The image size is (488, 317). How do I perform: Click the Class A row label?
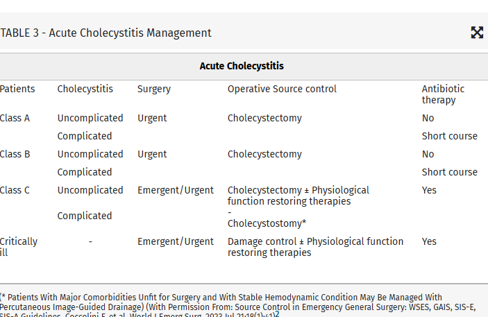click(x=15, y=118)
